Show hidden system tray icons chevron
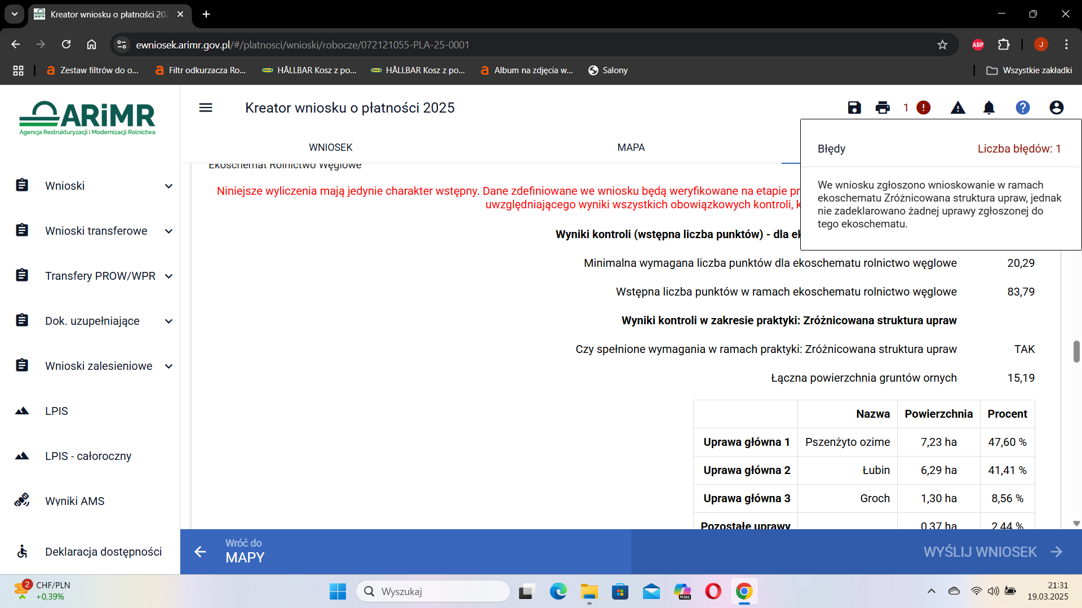This screenshot has height=608, width=1082. [931, 591]
